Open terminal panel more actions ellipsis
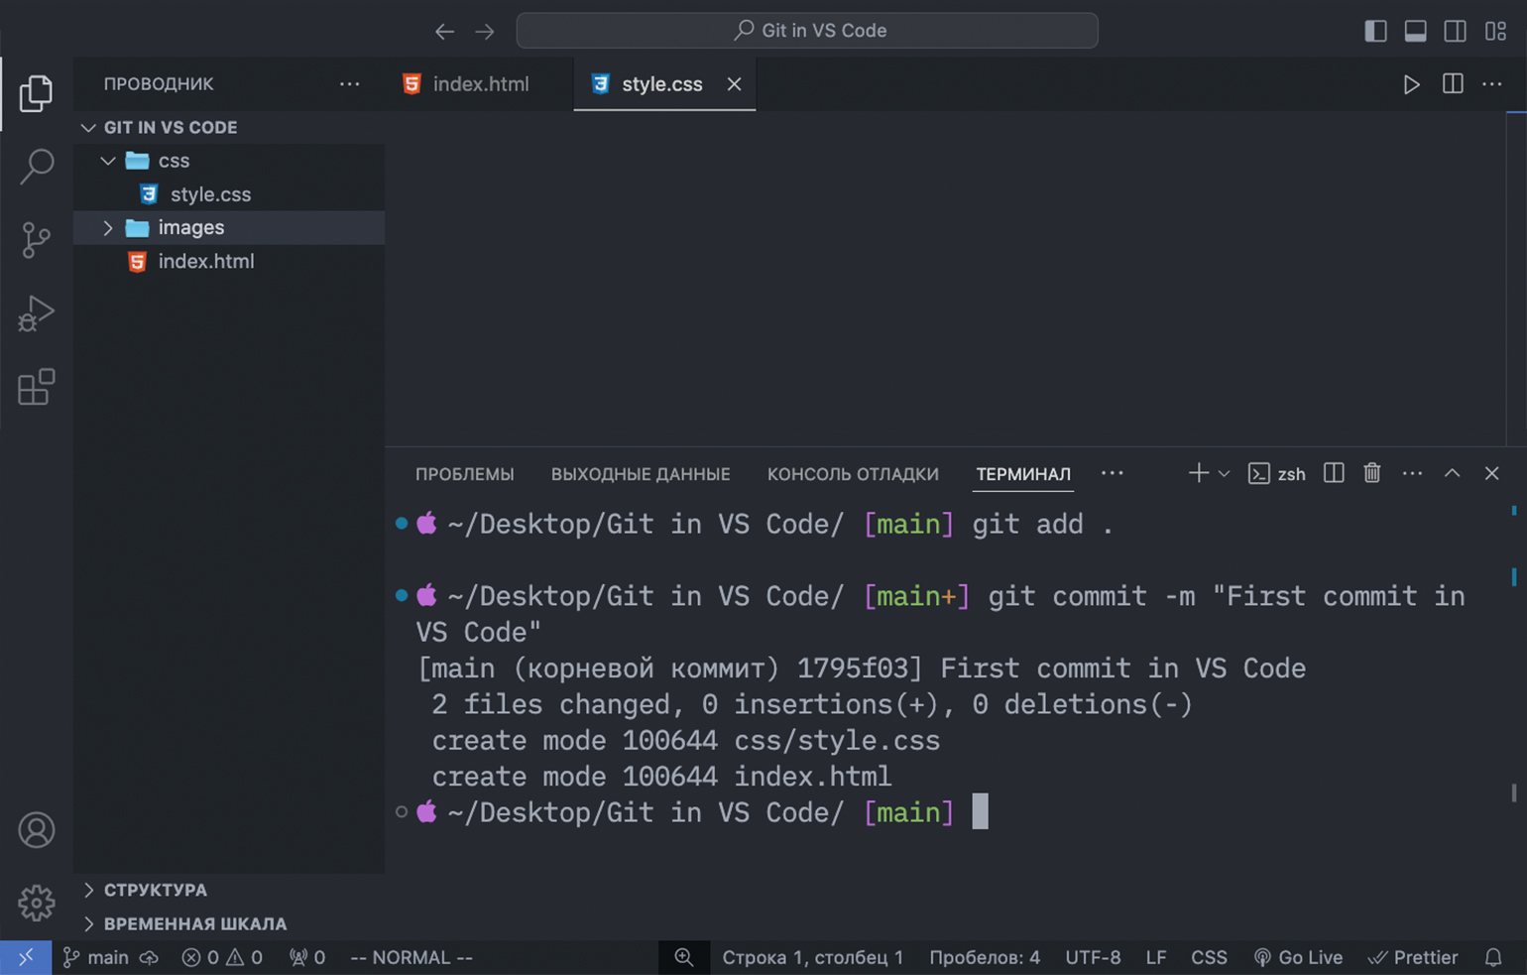Viewport: 1527px width, 975px height. coord(1412,473)
